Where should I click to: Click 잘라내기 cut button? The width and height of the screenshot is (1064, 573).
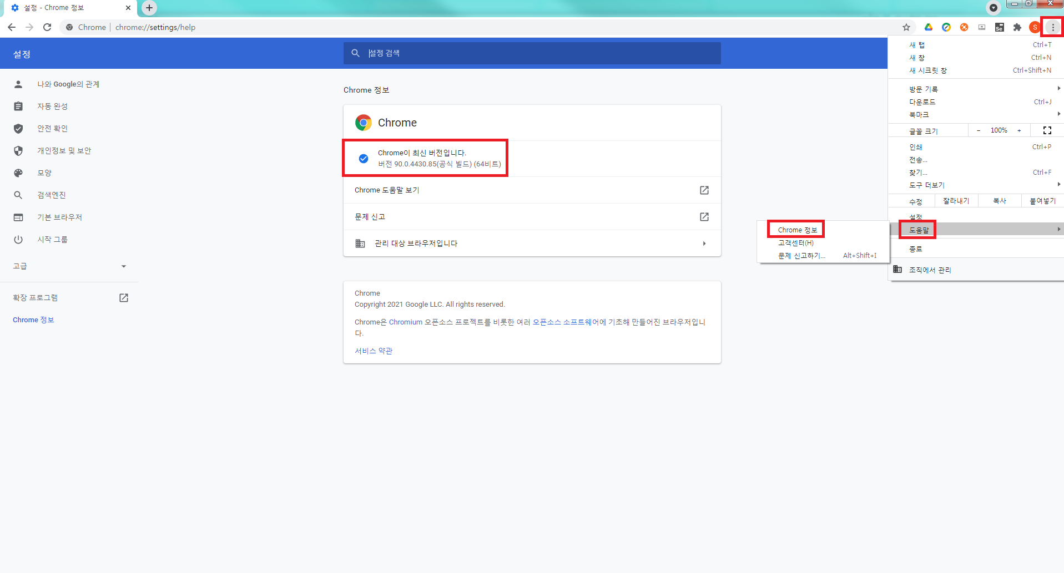coord(956,201)
